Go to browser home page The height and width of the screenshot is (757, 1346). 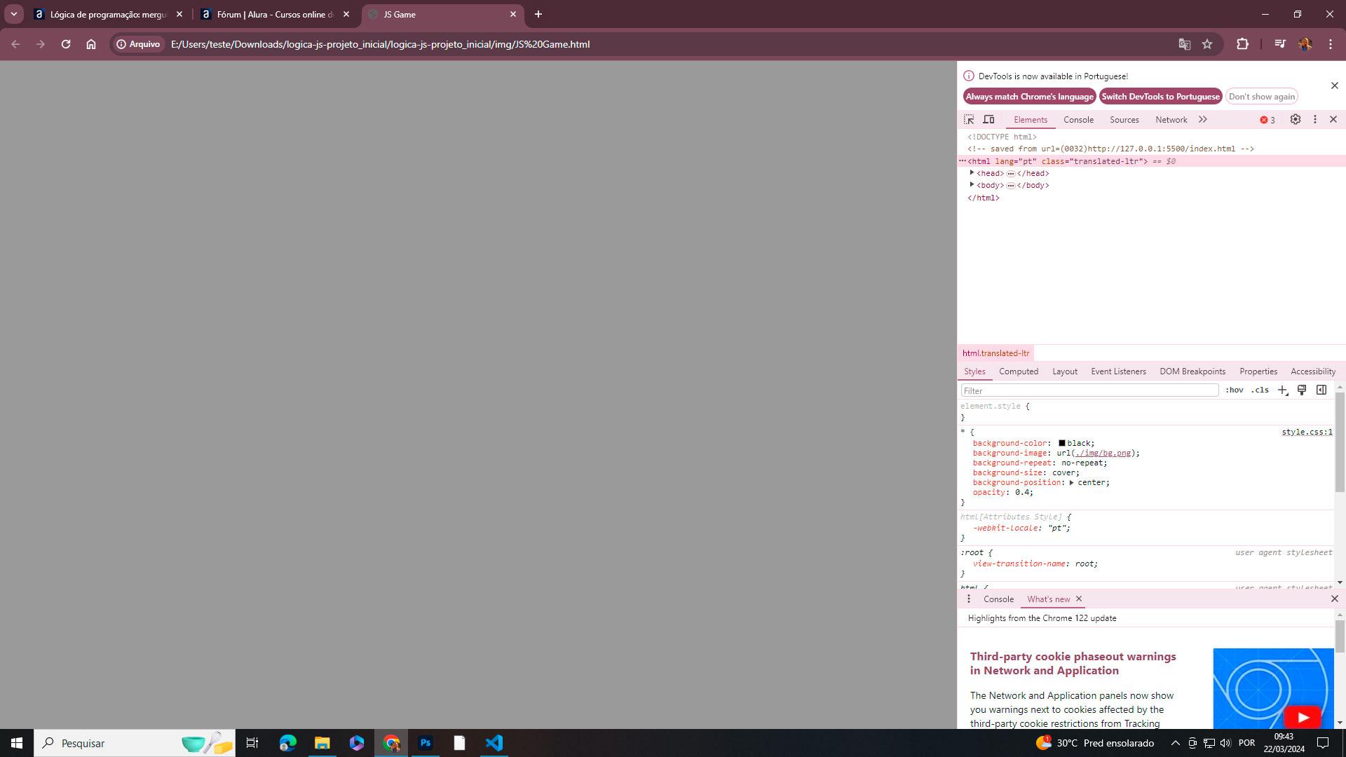tap(91, 44)
